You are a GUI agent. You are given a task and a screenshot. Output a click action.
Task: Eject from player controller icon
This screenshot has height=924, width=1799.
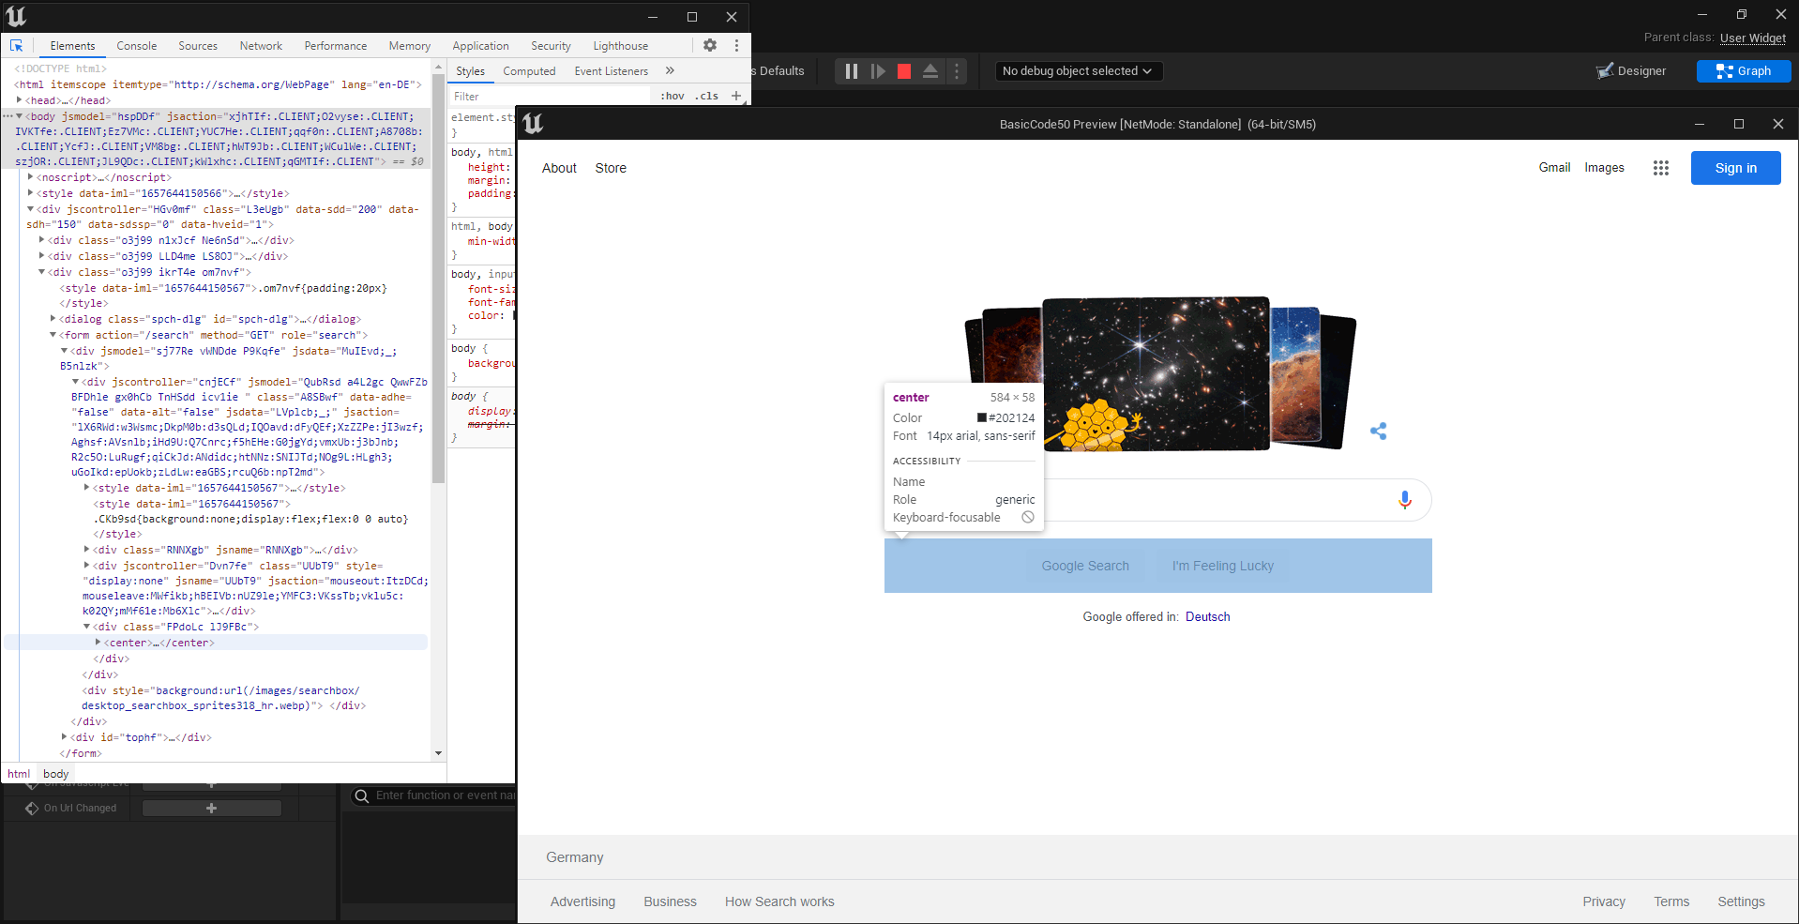click(x=930, y=71)
